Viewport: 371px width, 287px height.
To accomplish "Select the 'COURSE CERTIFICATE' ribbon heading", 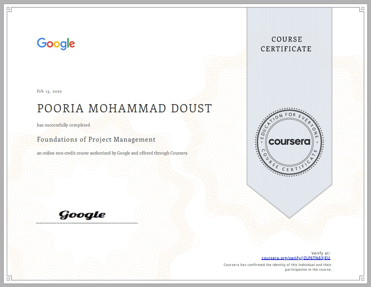I will (x=286, y=44).
